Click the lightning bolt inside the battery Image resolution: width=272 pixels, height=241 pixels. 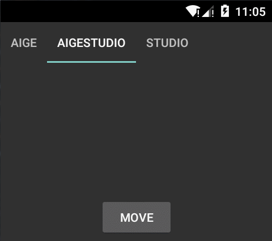[225, 12]
